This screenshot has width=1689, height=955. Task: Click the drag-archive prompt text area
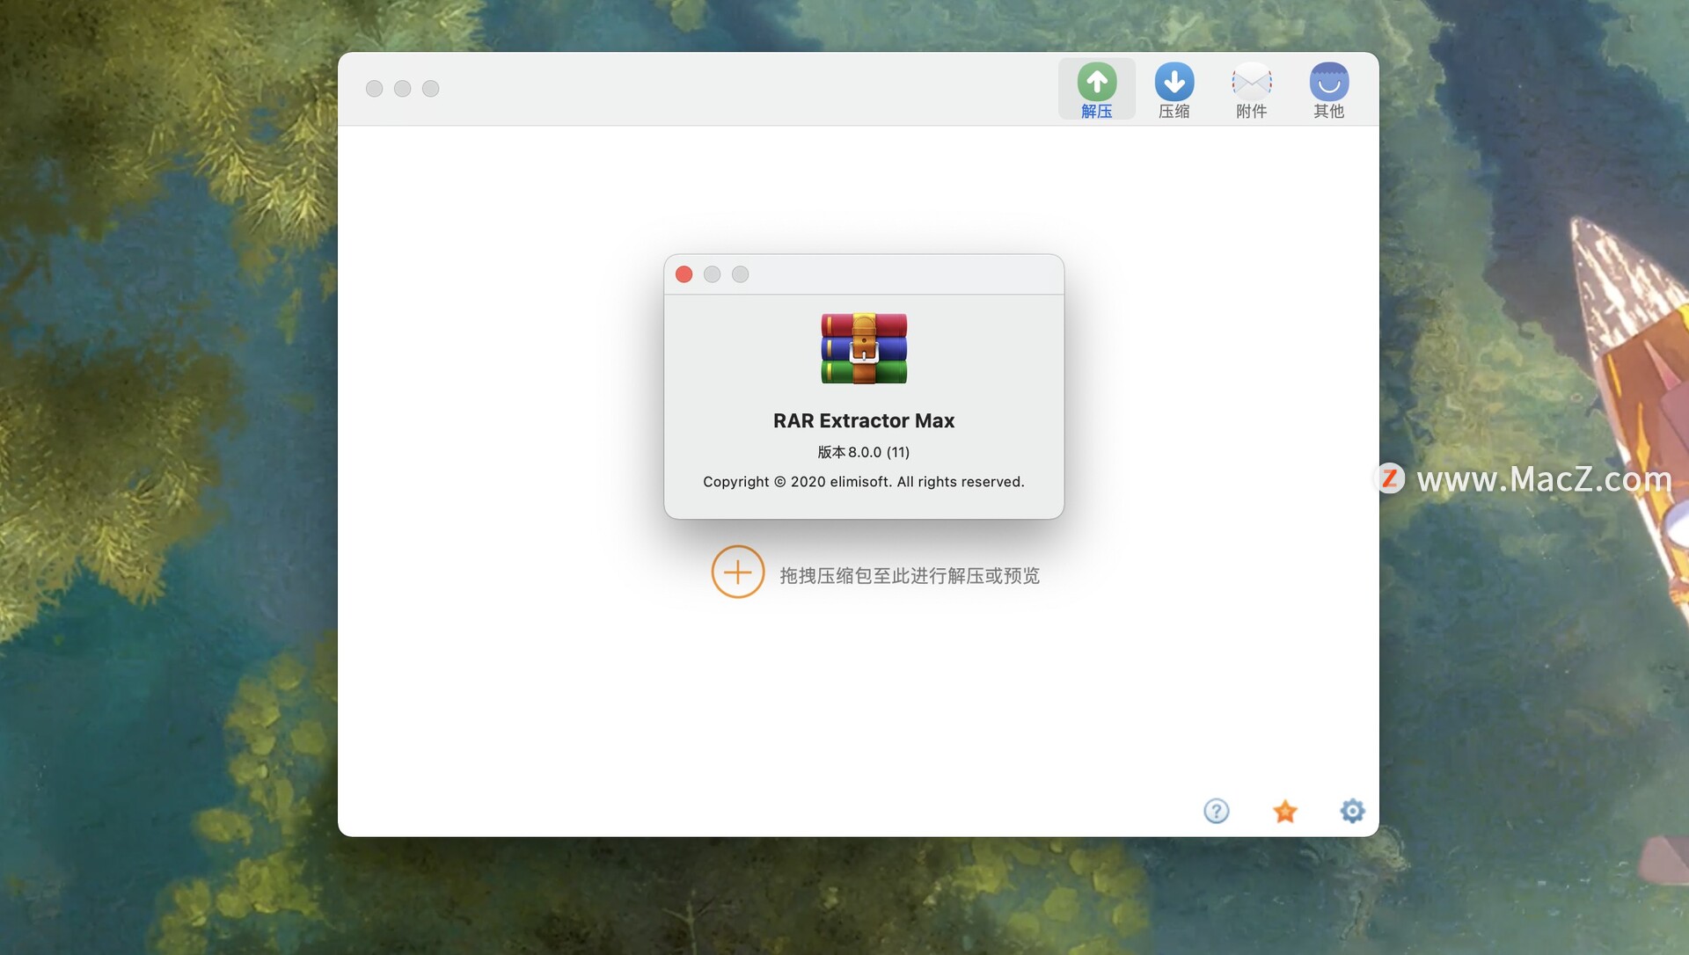coord(910,575)
